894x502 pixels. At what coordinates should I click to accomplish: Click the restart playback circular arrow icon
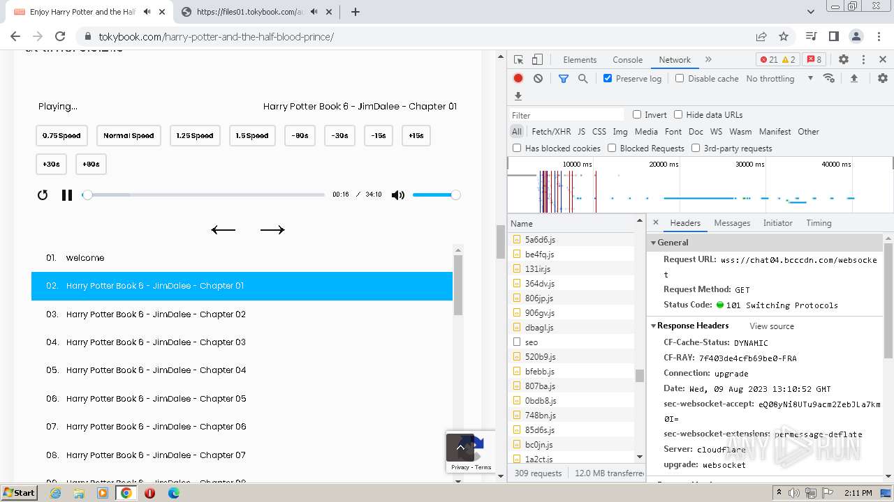pos(43,195)
